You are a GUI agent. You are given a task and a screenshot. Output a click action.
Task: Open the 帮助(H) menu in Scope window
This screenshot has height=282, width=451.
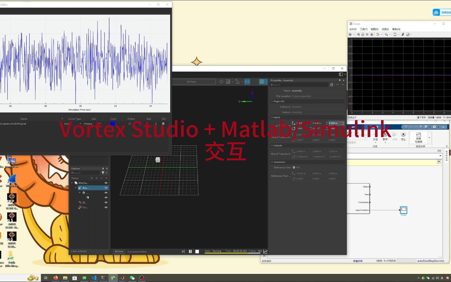[396, 29]
